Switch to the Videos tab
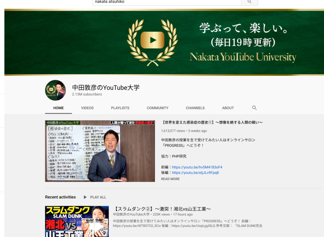Viewport: 324px width, 237px height. point(87,108)
